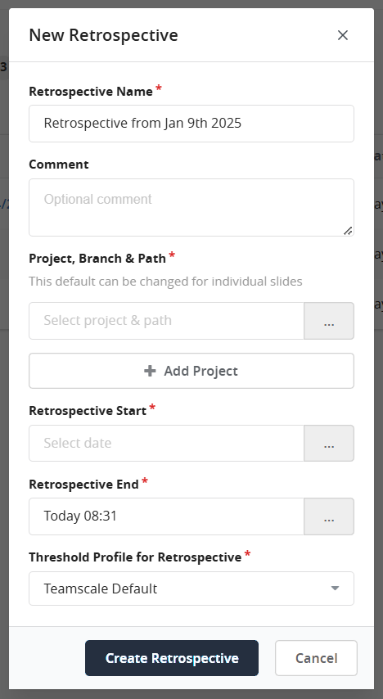Click the Retrospective Name label
The image size is (383, 699).
point(91,92)
